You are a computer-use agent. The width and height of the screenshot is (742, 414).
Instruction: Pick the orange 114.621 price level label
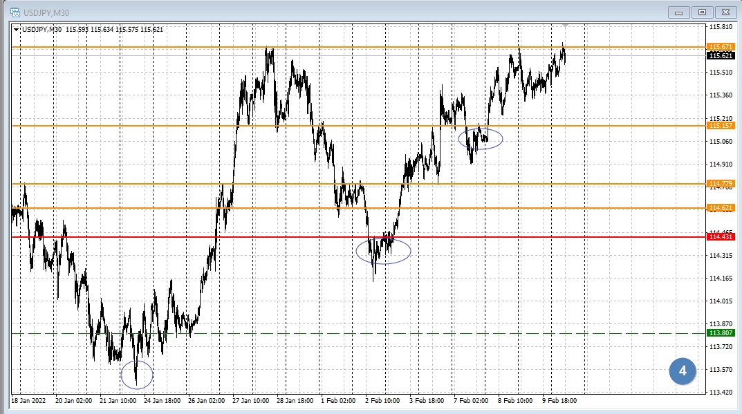(721, 208)
